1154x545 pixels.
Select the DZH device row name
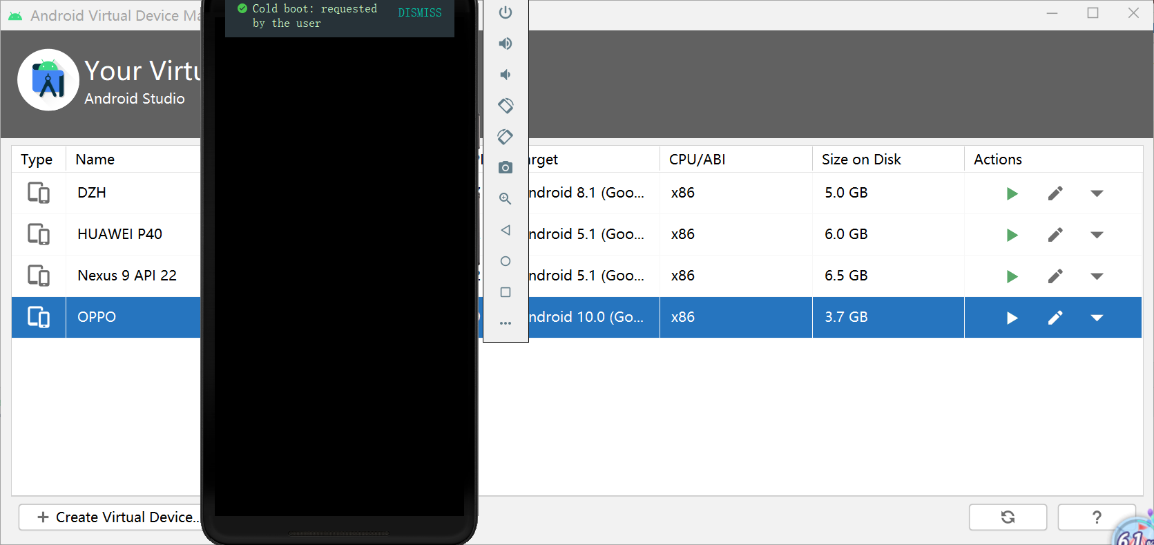click(x=92, y=193)
